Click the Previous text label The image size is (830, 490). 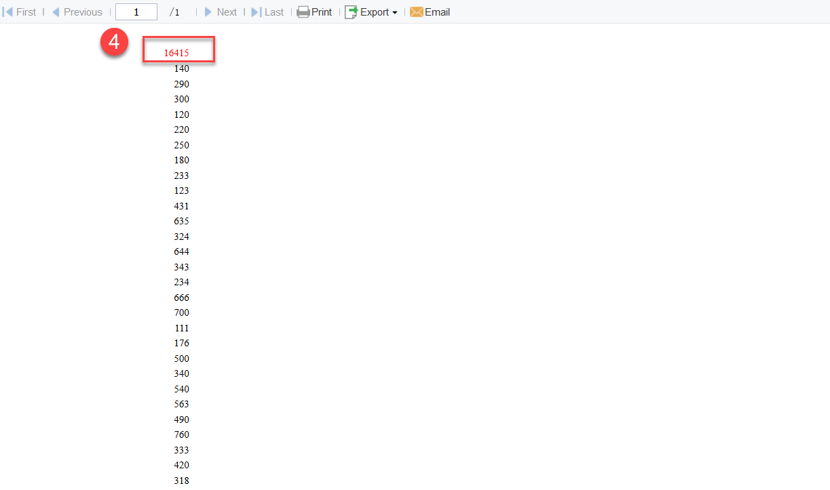83,12
